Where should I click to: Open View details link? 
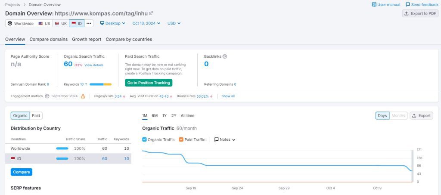(x=93, y=65)
